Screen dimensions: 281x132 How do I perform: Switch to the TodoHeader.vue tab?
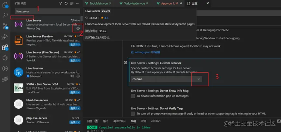(x=134, y=3)
